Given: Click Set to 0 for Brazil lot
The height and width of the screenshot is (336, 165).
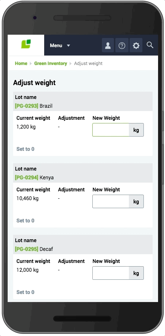Looking at the screenshot, I should 25,149.
